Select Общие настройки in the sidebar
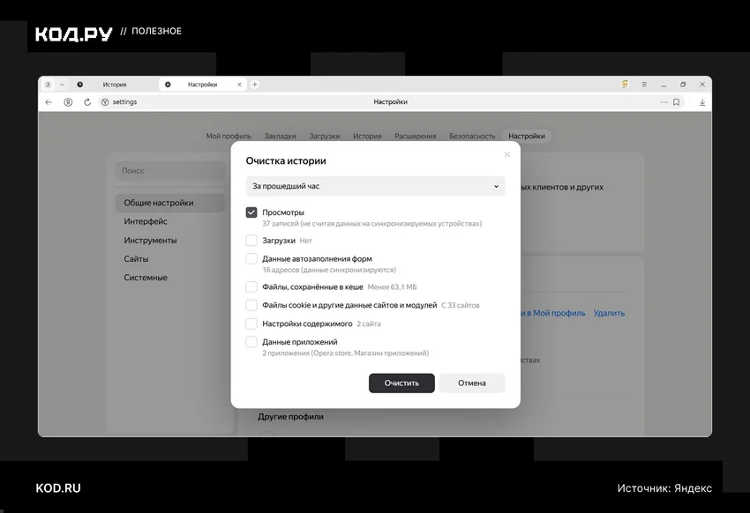Screen dimensions: 750x513 [169, 203]
